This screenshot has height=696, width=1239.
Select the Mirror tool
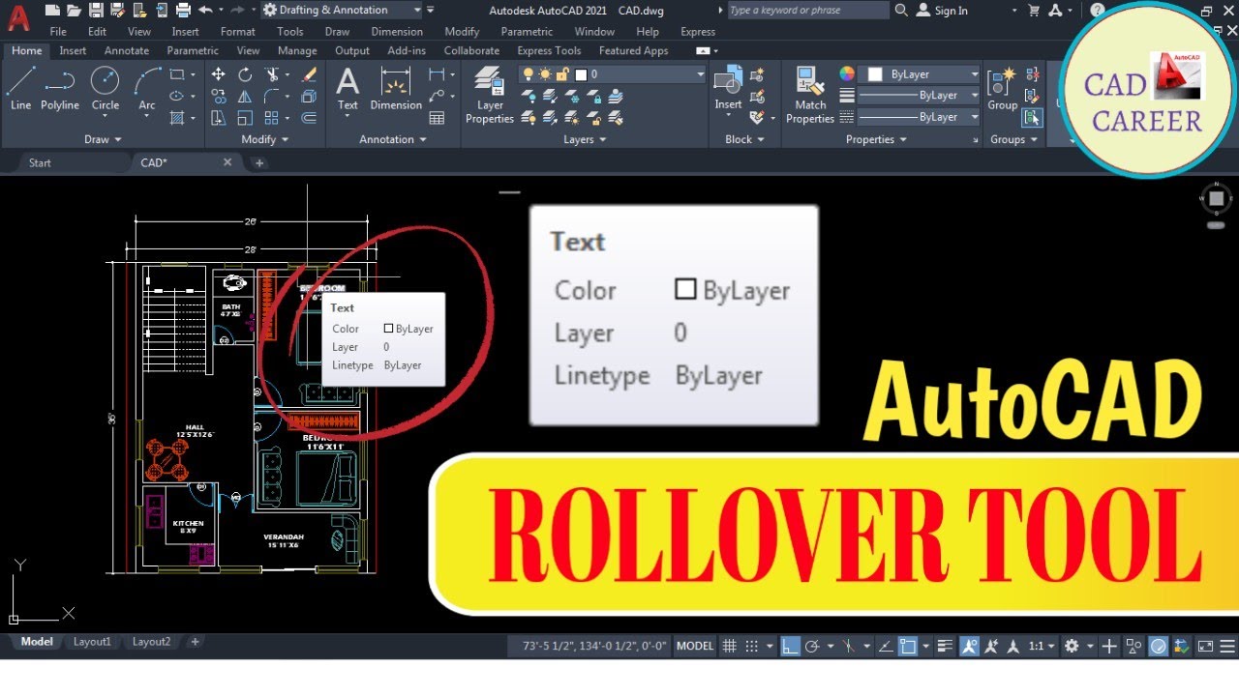click(245, 97)
